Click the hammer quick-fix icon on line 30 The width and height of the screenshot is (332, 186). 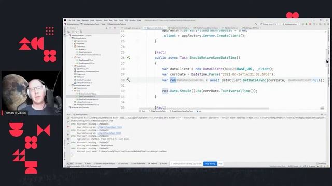tap(128, 80)
